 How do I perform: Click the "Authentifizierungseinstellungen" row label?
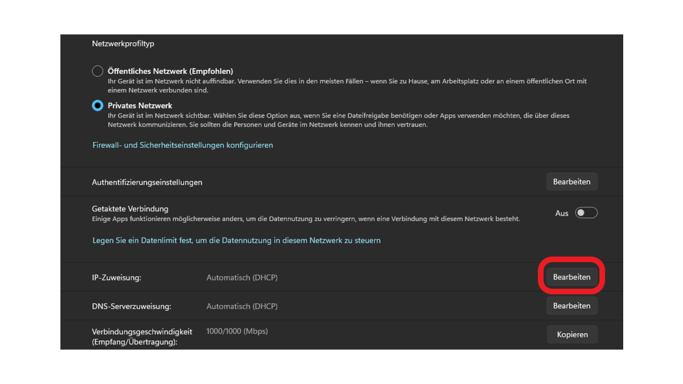tap(147, 182)
